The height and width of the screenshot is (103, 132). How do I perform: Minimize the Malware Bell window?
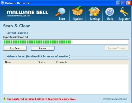[119, 3]
